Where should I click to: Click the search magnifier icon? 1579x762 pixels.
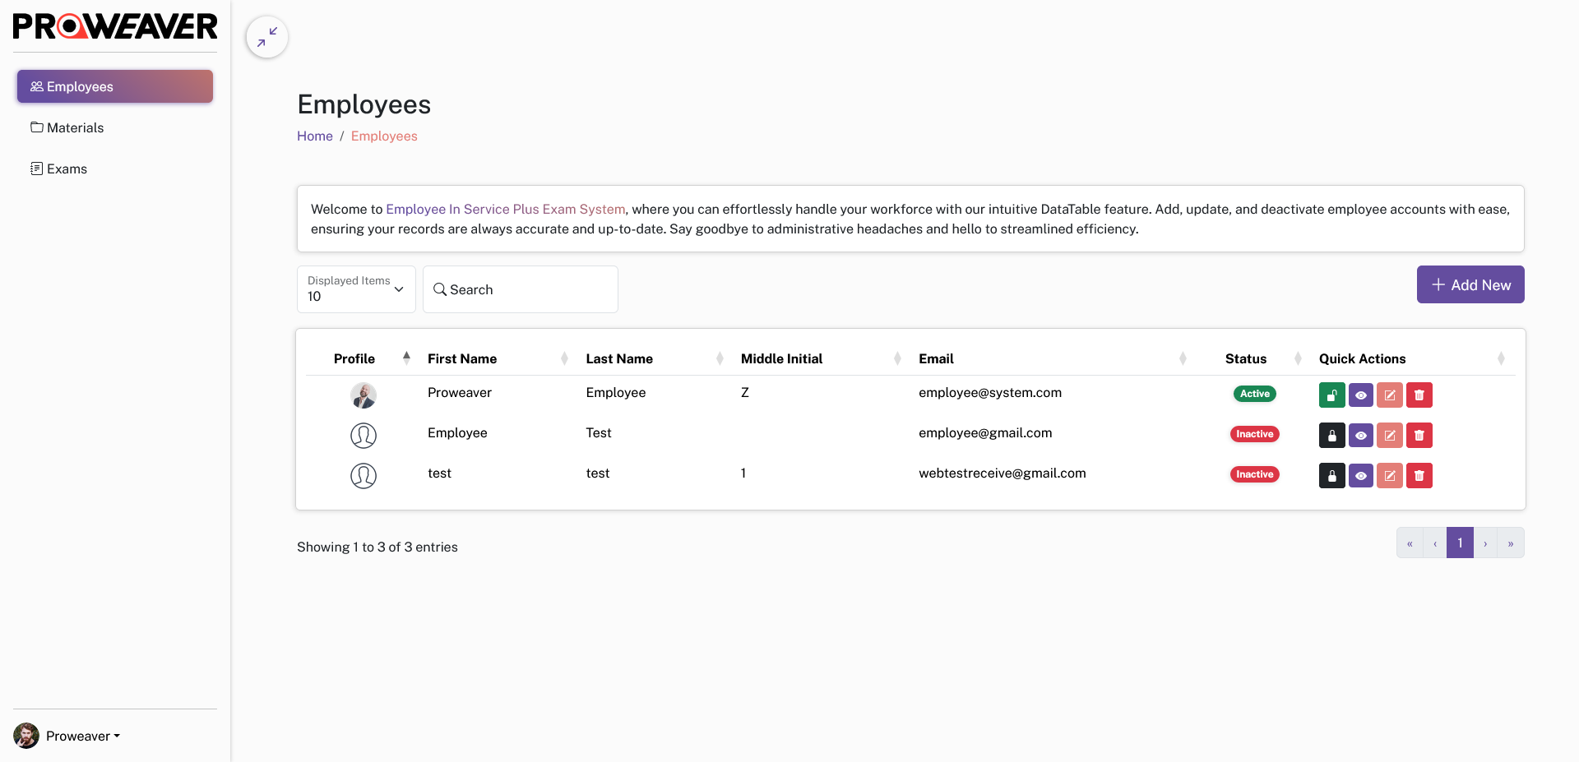pyautogui.click(x=441, y=289)
